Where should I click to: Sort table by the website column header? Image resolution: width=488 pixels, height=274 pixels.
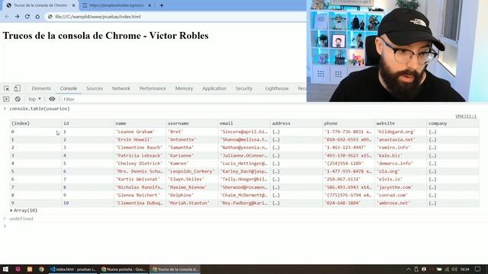point(400,123)
